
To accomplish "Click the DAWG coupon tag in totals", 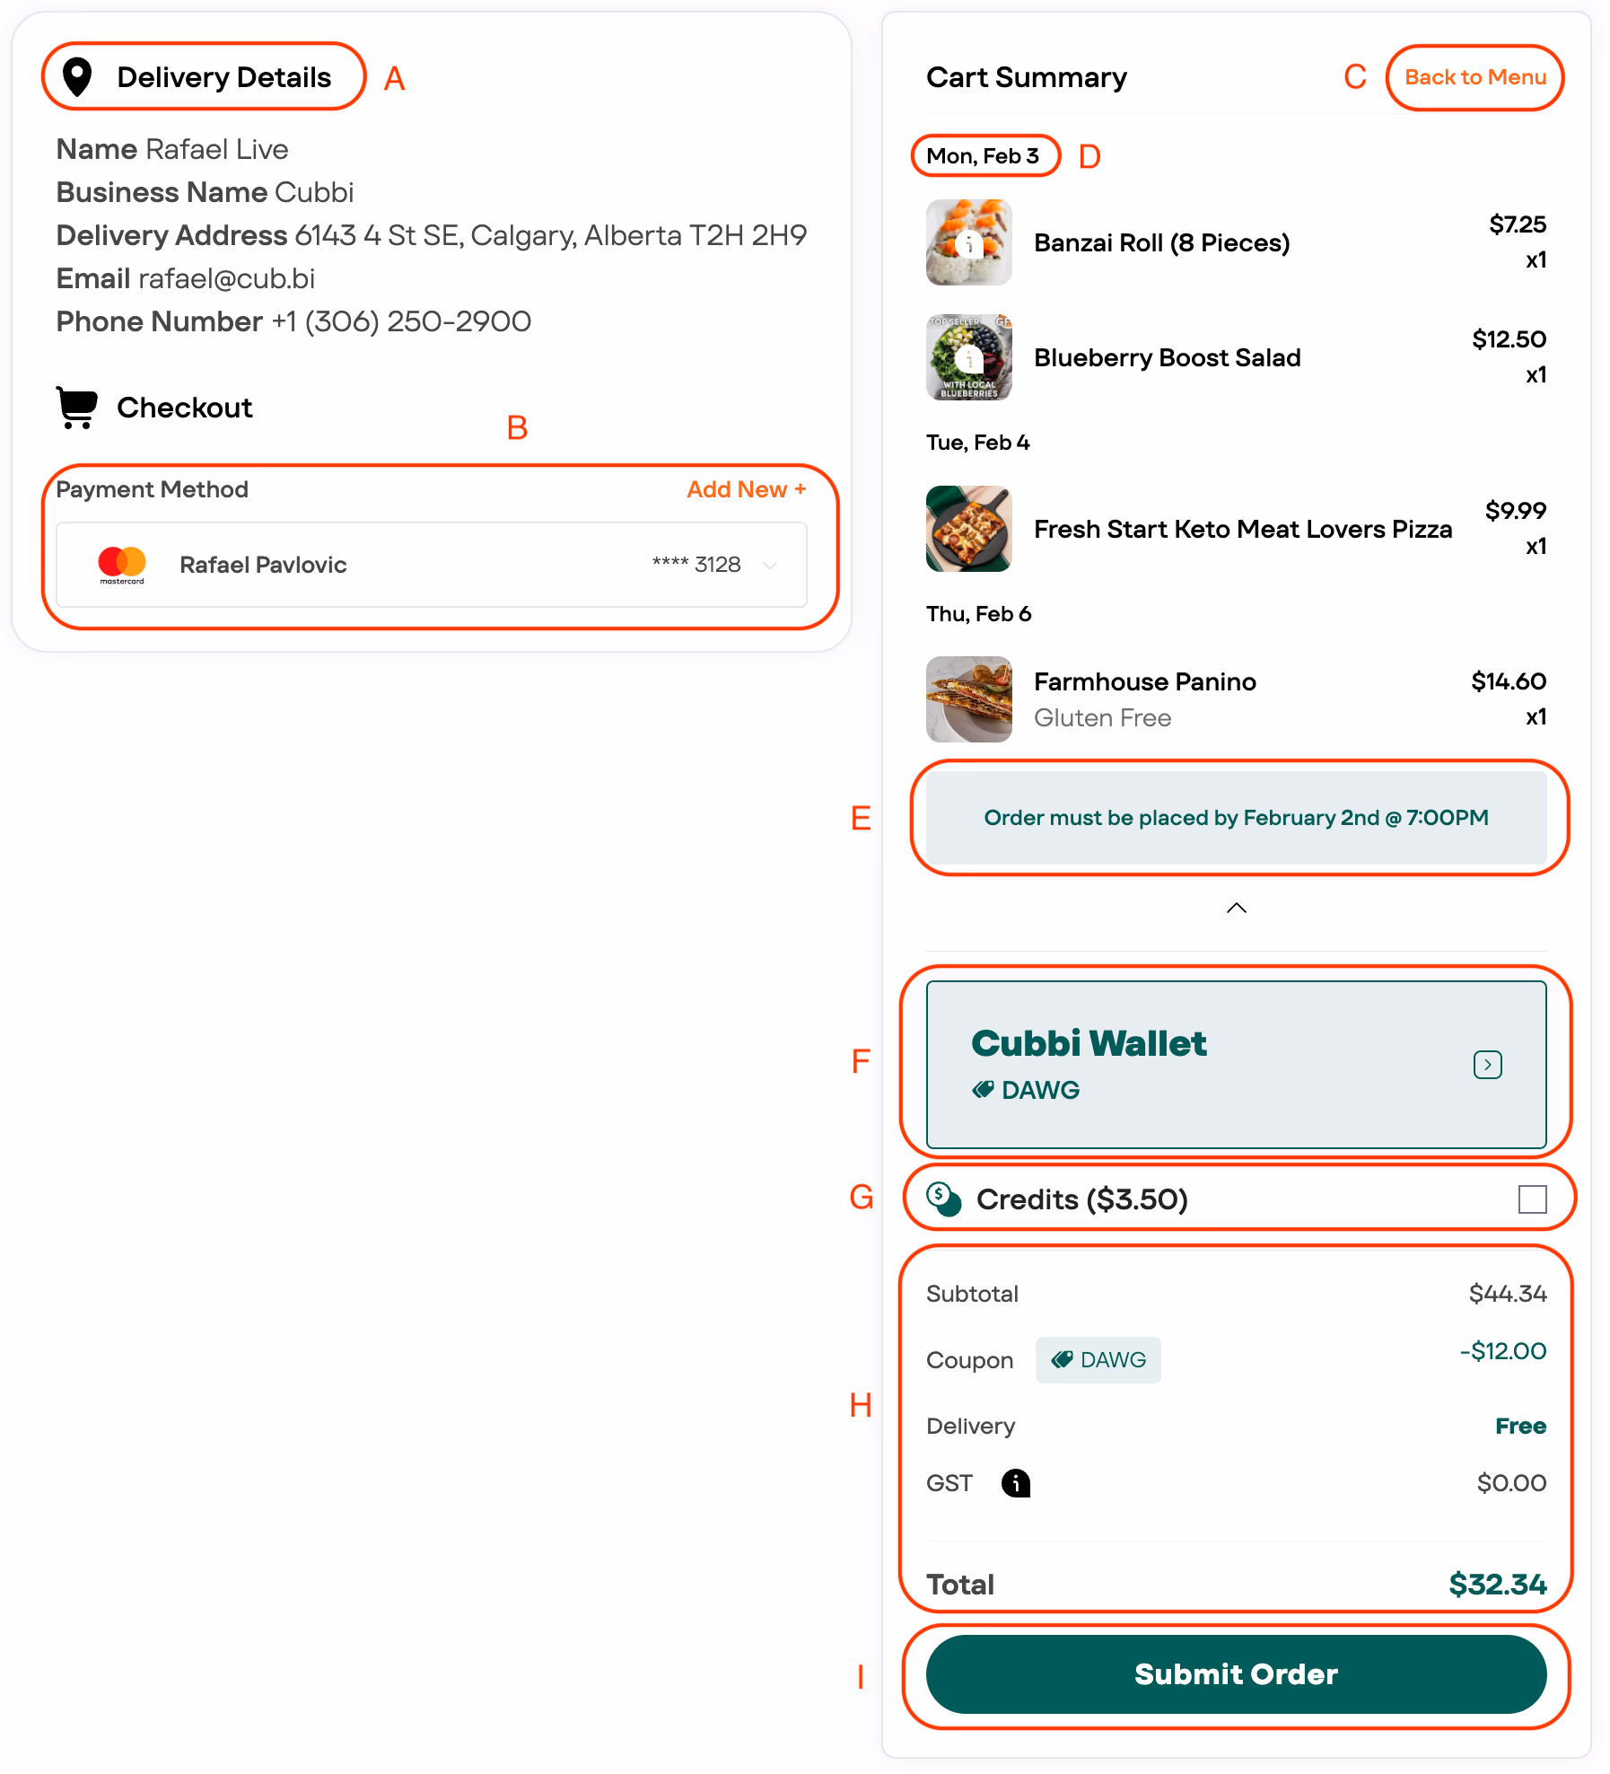I will [1098, 1360].
